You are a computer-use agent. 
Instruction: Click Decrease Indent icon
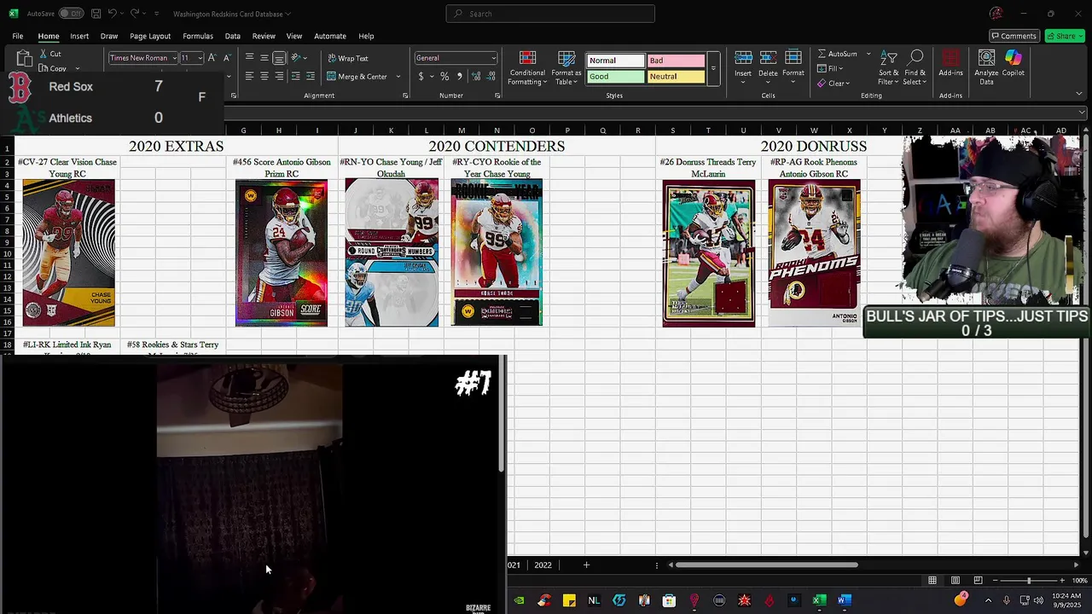tap(295, 76)
